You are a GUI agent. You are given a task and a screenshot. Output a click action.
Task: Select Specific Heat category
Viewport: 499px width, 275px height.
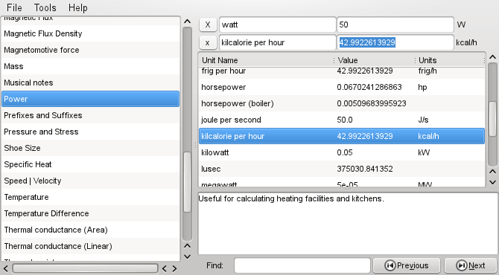tap(91, 164)
